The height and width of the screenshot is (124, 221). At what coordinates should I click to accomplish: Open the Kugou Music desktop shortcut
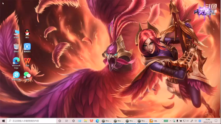click(x=27, y=48)
